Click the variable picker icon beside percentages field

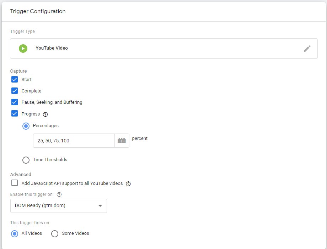(122, 141)
